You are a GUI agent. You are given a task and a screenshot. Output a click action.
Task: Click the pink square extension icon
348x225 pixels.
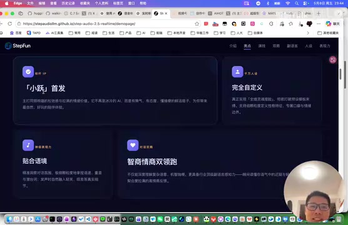252,24
